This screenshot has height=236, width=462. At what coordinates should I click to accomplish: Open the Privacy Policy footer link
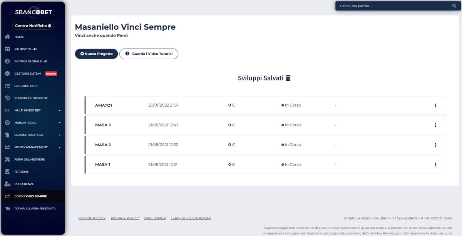125,218
